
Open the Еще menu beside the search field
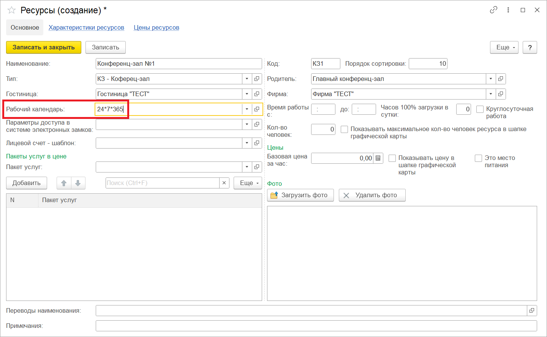pyautogui.click(x=248, y=183)
